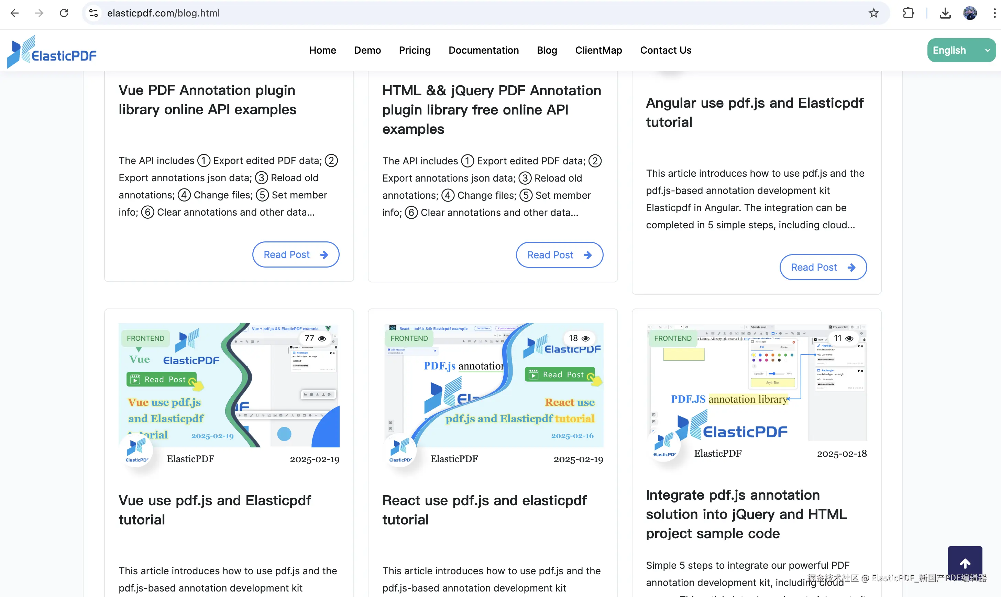The width and height of the screenshot is (1001, 597).
Task: Read Post for Vue PDF Annotation article
Action: (x=296, y=254)
